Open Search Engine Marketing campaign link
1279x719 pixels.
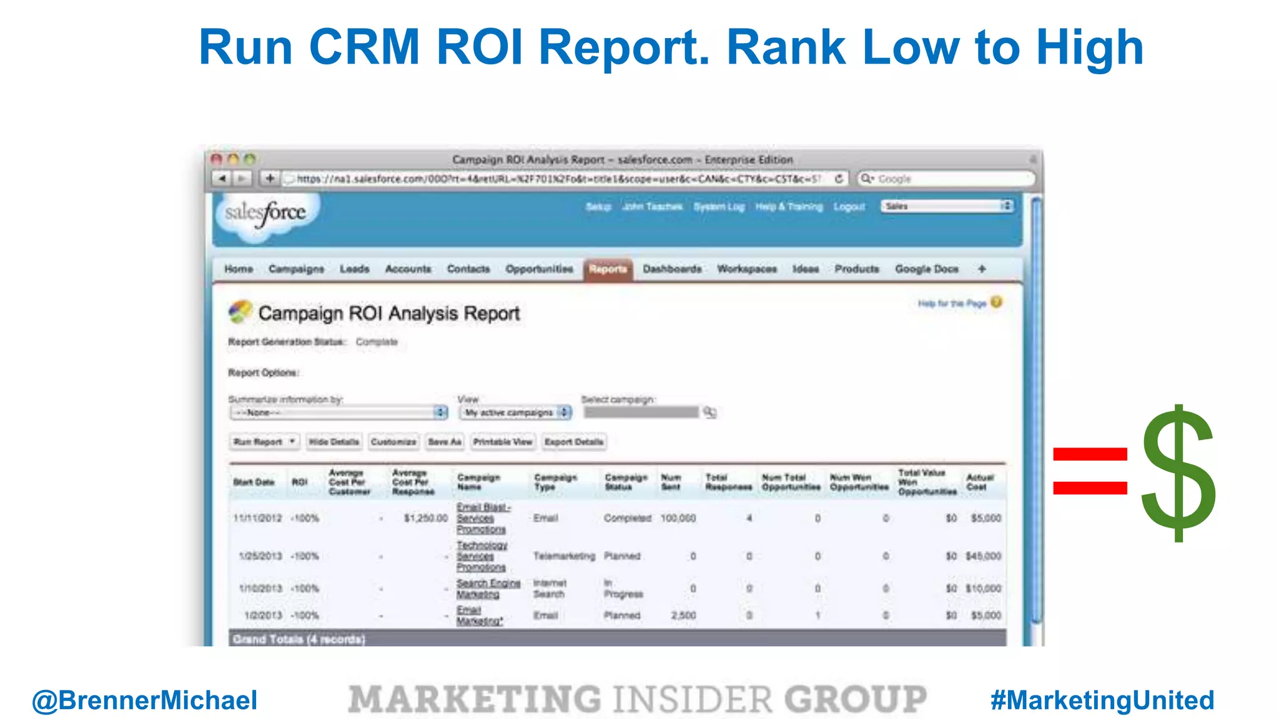488,589
